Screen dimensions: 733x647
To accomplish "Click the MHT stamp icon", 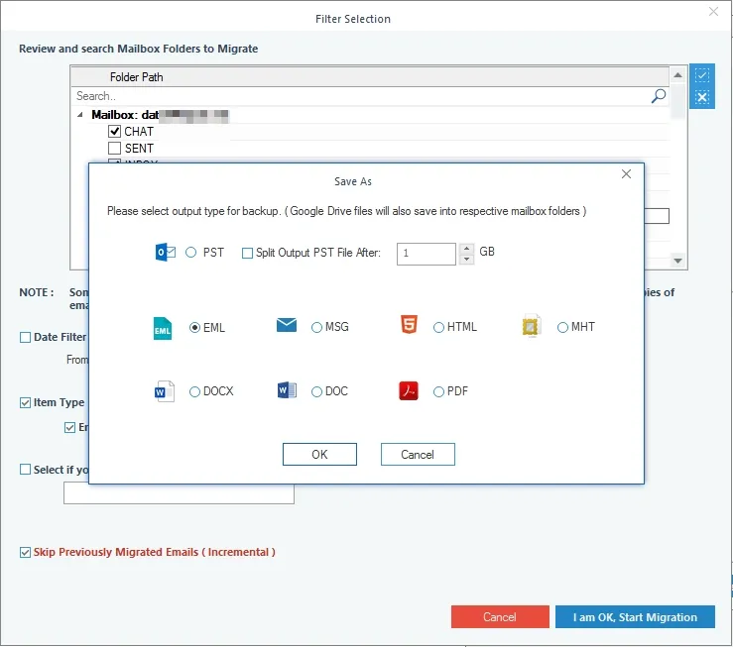I will click(531, 325).
